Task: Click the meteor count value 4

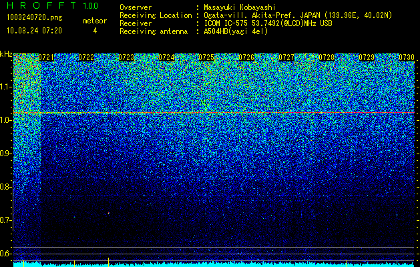Action: point(95,31)
